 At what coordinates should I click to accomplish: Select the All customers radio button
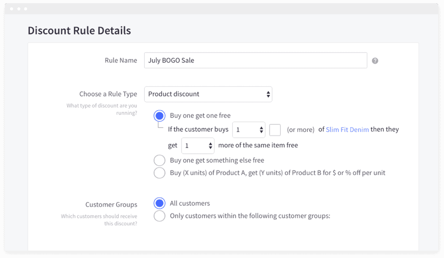(159, 203)
